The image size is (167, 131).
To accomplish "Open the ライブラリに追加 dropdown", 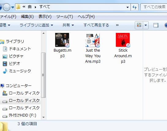I will click(x=36, y=25).
